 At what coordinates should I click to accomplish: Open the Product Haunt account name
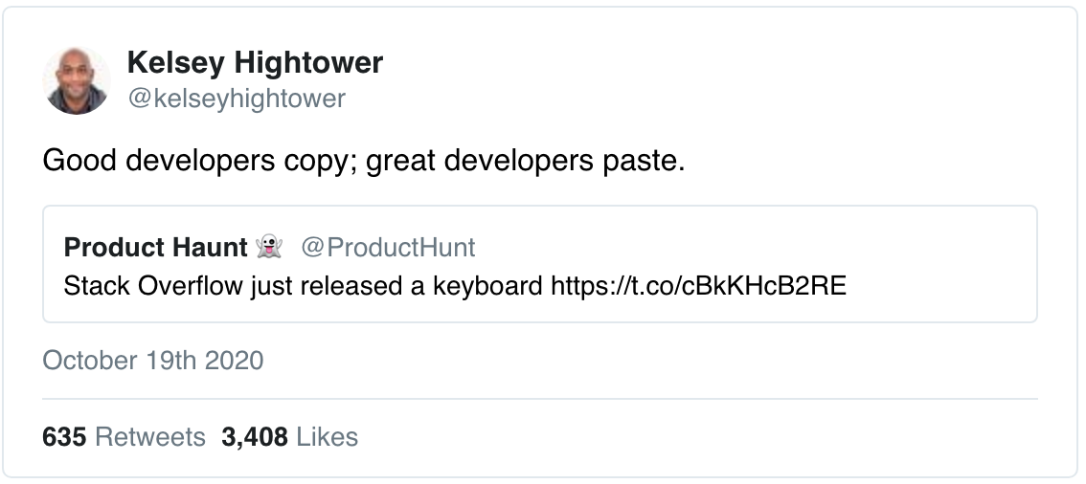click(155, 248)
